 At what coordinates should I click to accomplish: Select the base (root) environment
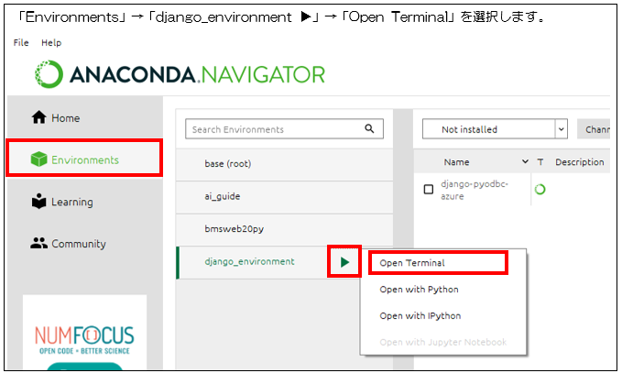click(227, 164)
